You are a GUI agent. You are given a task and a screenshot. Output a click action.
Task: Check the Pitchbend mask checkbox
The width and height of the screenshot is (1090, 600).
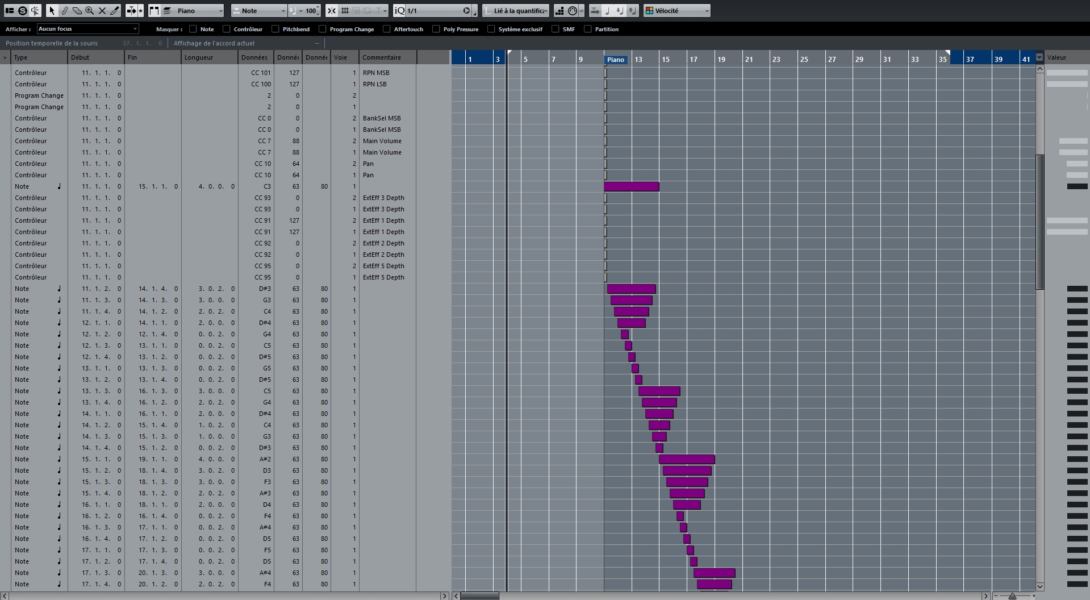(x=275, y=29)
